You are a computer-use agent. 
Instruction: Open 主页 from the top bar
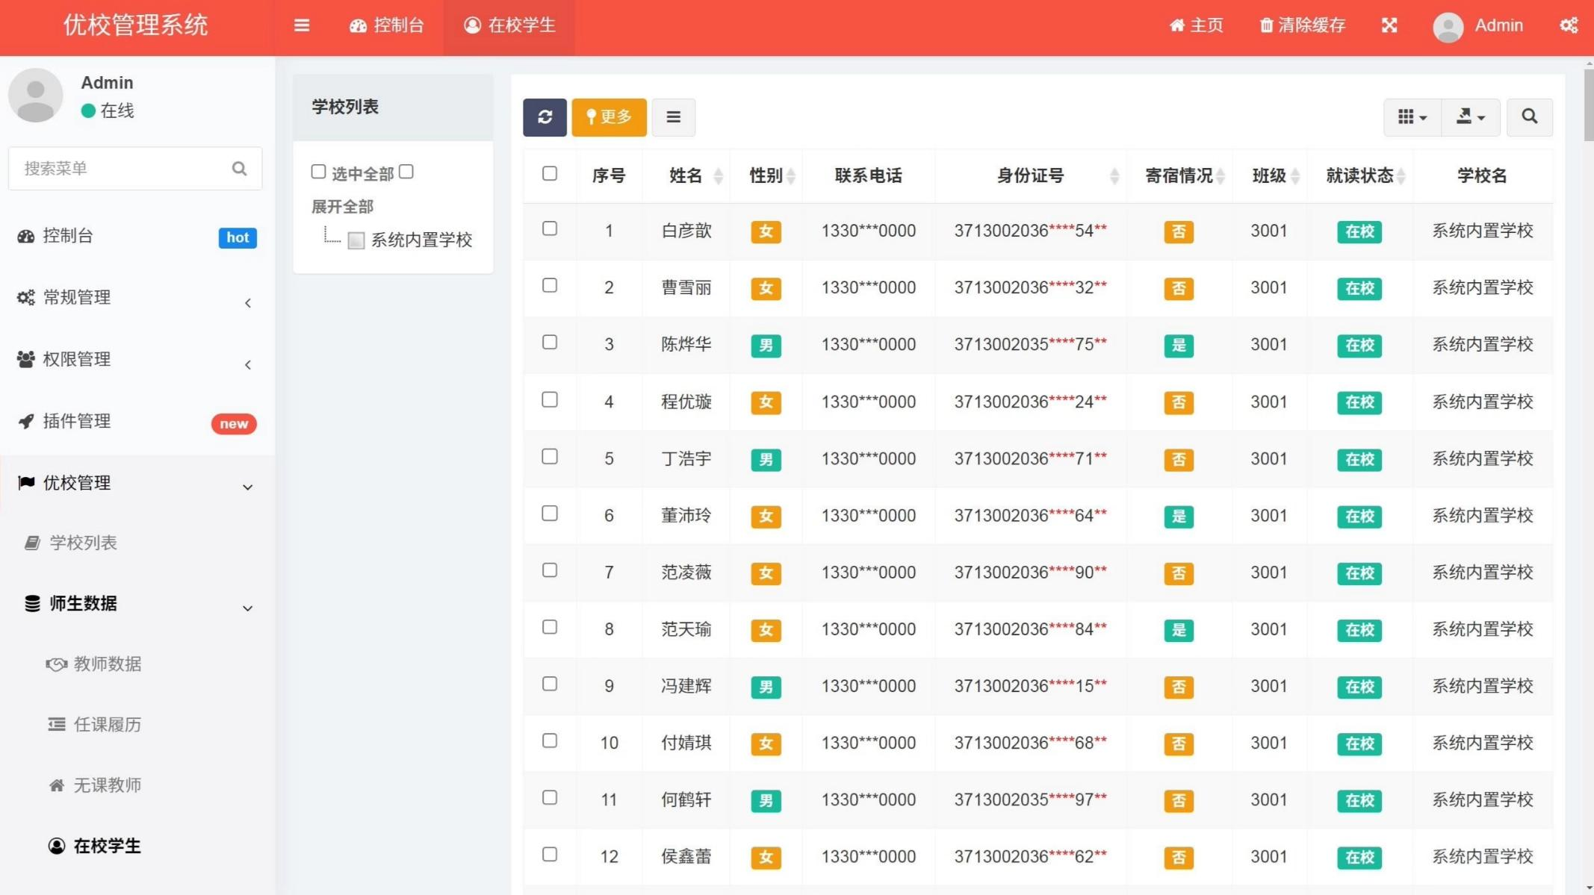coord(1195,25)
